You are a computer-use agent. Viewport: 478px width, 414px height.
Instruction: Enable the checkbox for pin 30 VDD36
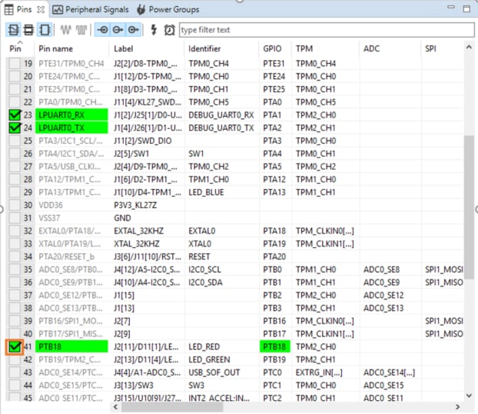tap(15, 205)
